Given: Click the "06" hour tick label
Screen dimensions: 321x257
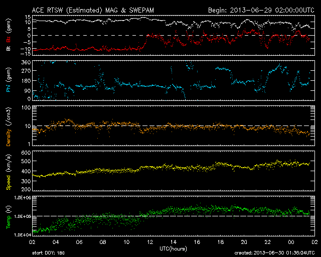Looking at the screenshot, I should tap(79, 242).
